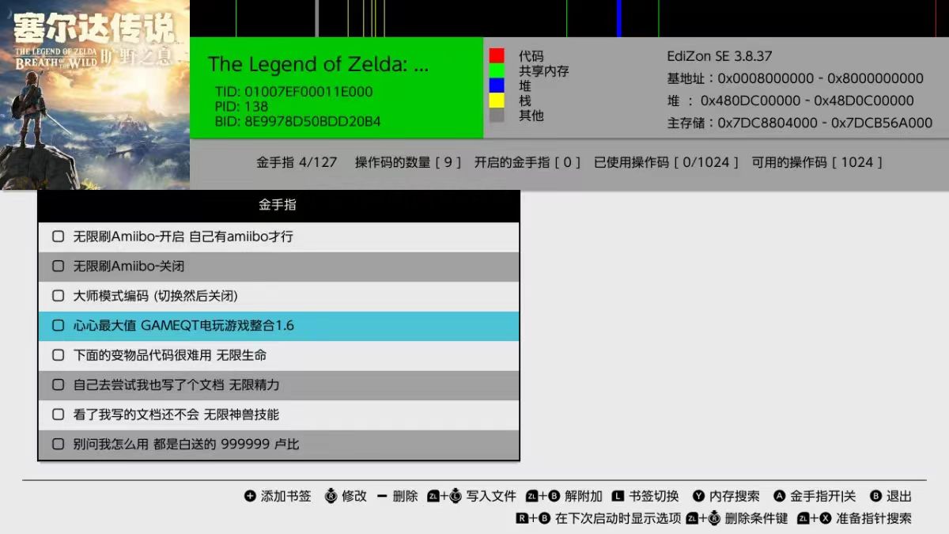Click the 写入文件 label
Screen dimensions: 949x534
tap(491, 496)
